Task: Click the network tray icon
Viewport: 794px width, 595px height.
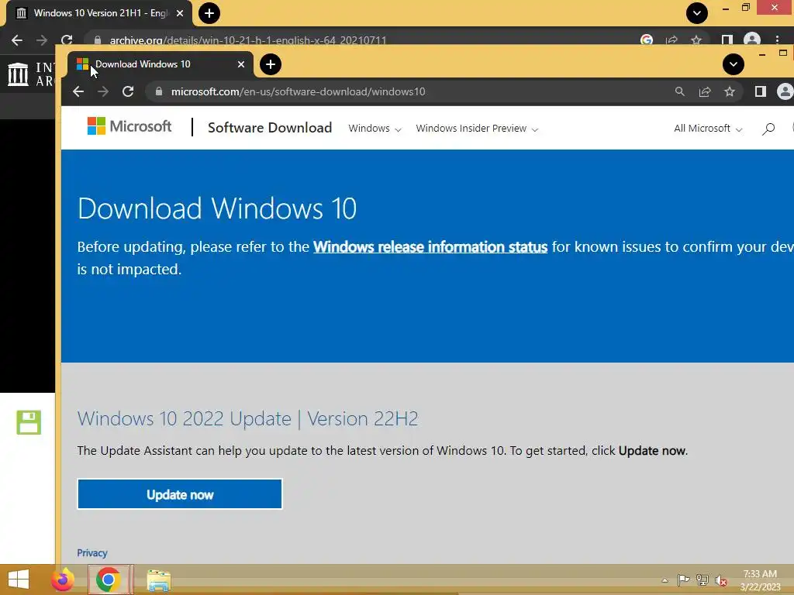Action: (703, 580)
